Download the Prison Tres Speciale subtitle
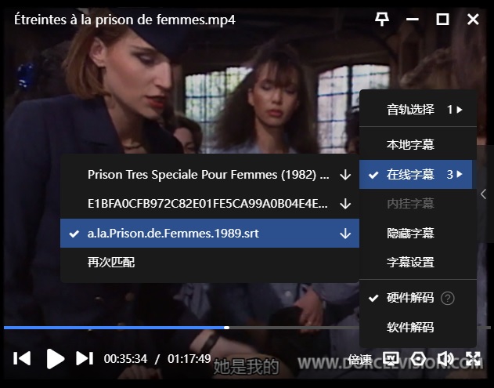This screenshot has height=388, width=494. click(x=345, y=175)
